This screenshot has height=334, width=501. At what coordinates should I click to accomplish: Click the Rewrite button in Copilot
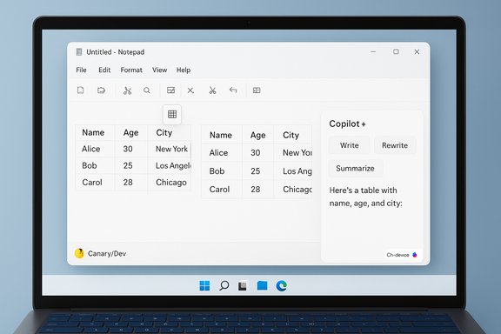pyautogui.click(x=395, y=145)
